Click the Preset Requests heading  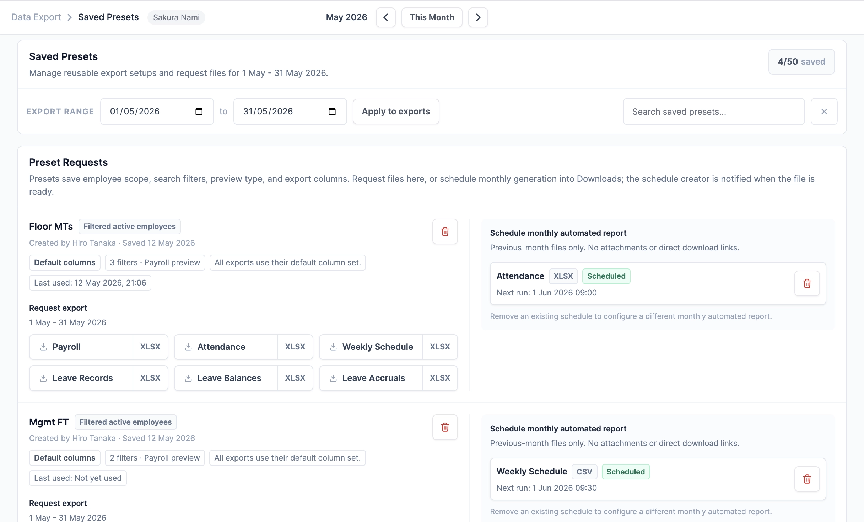coord(68,163)
